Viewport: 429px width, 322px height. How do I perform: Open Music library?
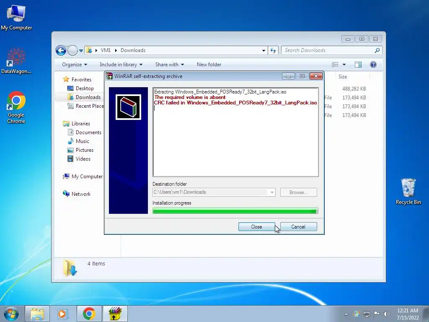tap(78, 141)
